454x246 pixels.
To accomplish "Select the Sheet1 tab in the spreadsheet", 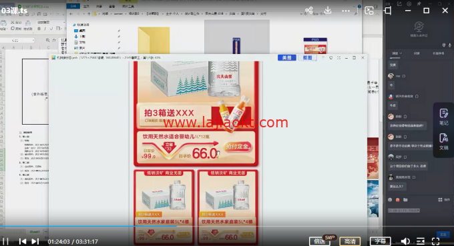I will click(35, 231).
